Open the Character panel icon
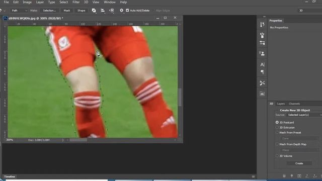 pos(262,65)
